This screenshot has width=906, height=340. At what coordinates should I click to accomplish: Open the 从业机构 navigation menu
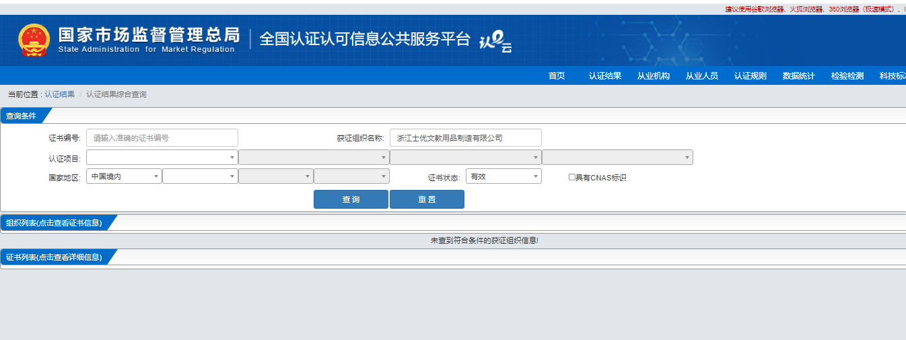(654, 76)
